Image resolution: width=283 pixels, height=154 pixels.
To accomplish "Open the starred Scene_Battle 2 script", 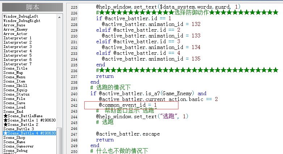I will (x=21, y=124).
